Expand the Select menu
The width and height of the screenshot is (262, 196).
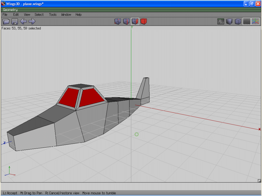[39, 15]
